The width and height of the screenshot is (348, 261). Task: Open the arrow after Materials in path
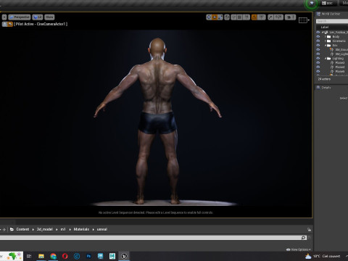pos(93,229)
